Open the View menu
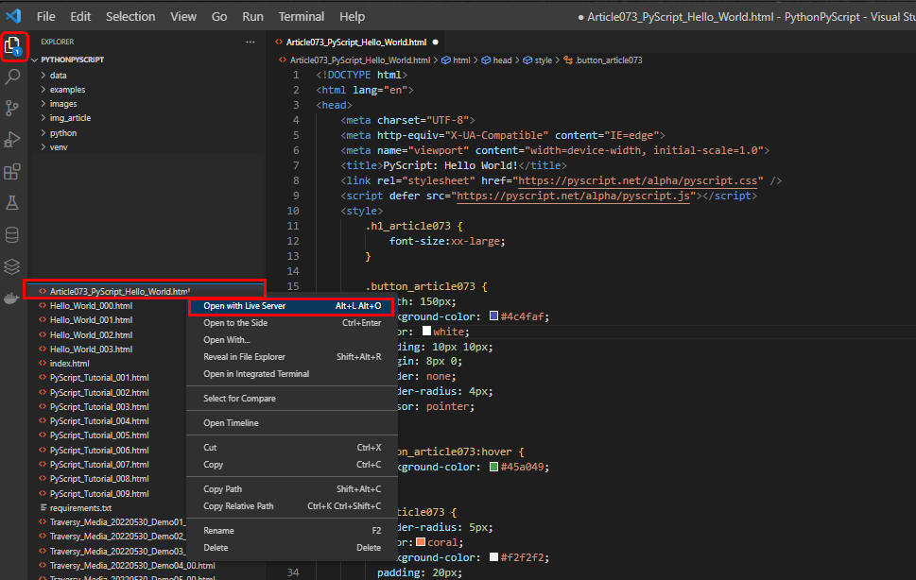This screenshot has width=916, height=580. [x=182, y=16]
